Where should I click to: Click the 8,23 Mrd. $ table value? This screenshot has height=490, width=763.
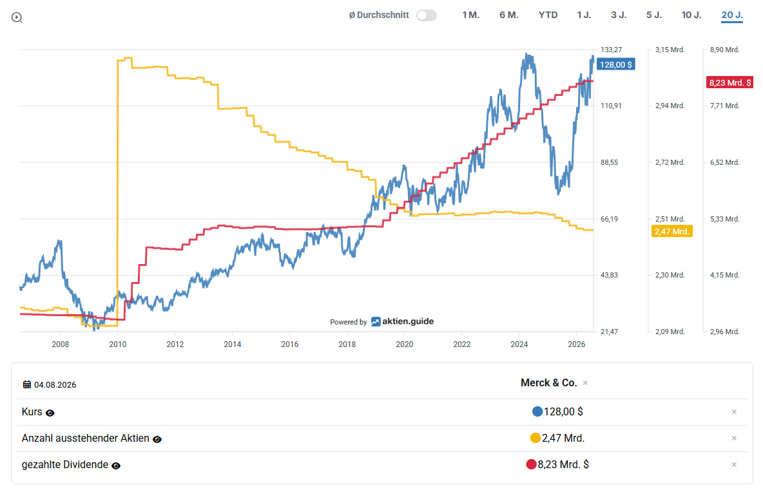click(x=563, y=464)
